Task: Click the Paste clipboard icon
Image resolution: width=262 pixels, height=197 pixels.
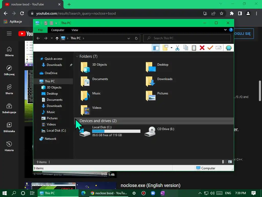Action: pos(194,48)
